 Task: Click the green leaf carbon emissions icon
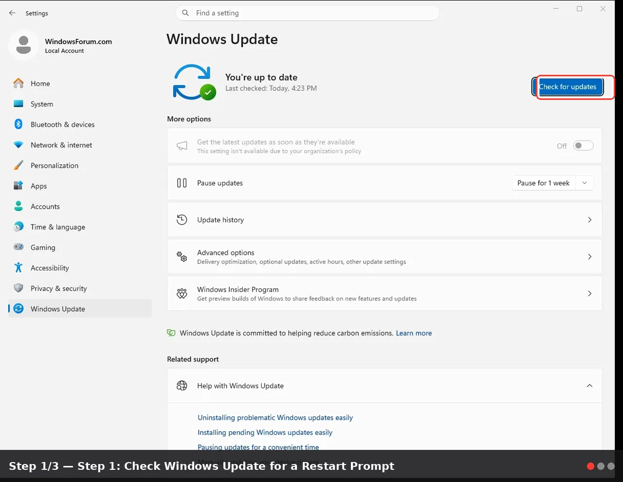click(x=171, y=333)
